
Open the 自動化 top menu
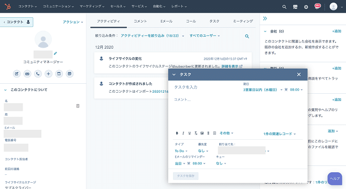pyautogui.click(x=159, y=6)
